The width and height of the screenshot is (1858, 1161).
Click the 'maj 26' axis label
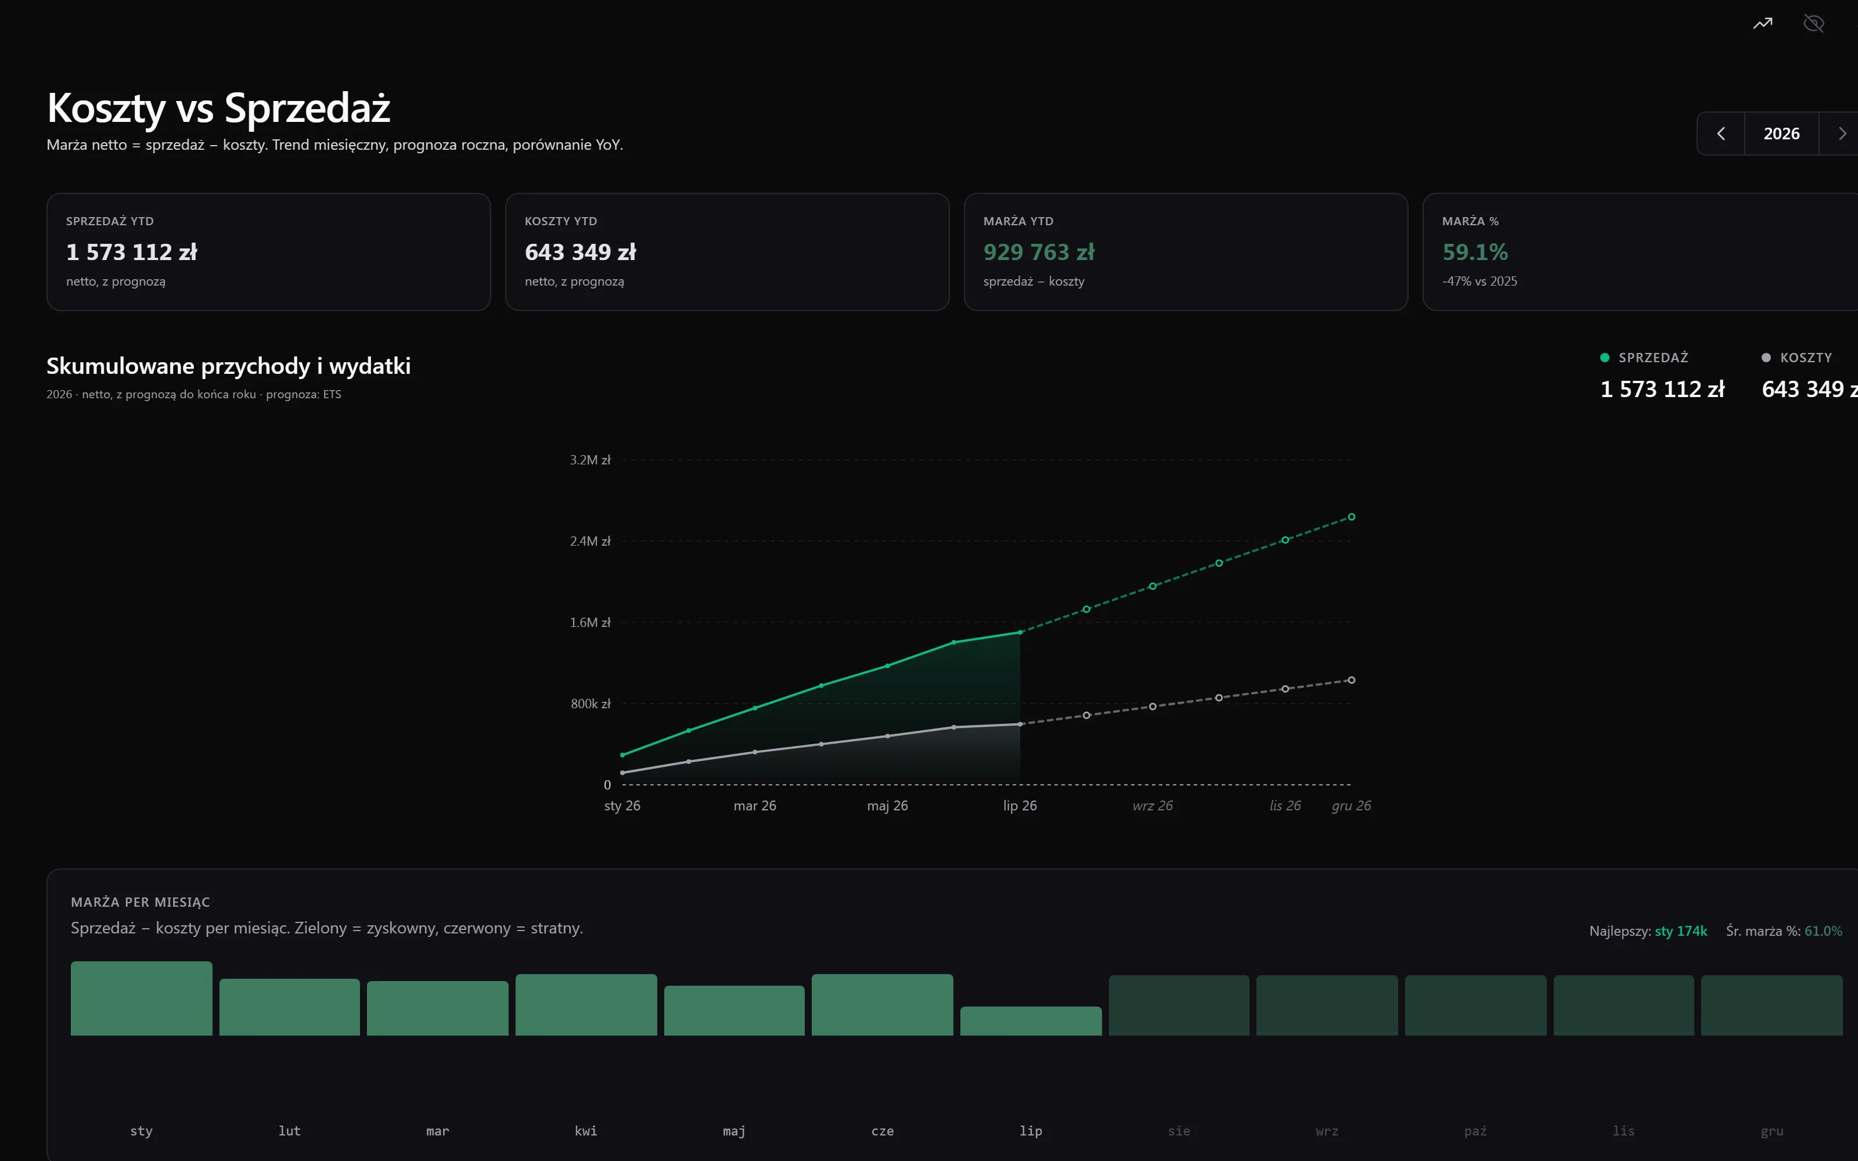point(888,806)
